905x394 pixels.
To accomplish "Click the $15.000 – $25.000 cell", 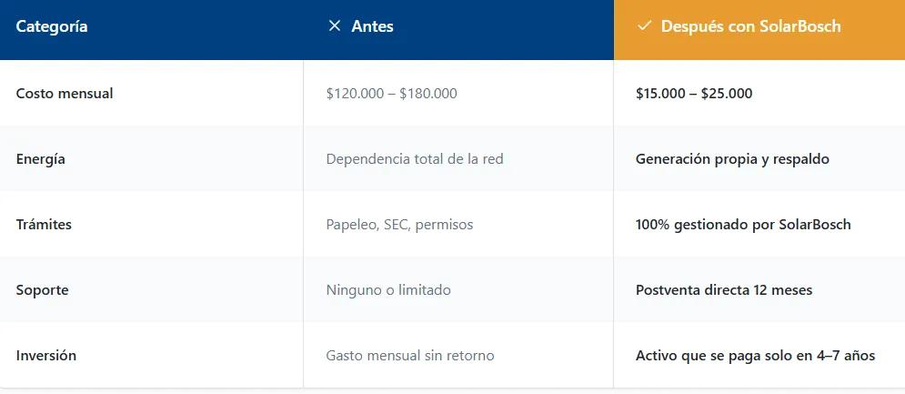I will coord(694,93).
